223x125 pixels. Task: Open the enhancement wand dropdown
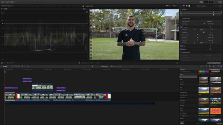coord(8,63)
